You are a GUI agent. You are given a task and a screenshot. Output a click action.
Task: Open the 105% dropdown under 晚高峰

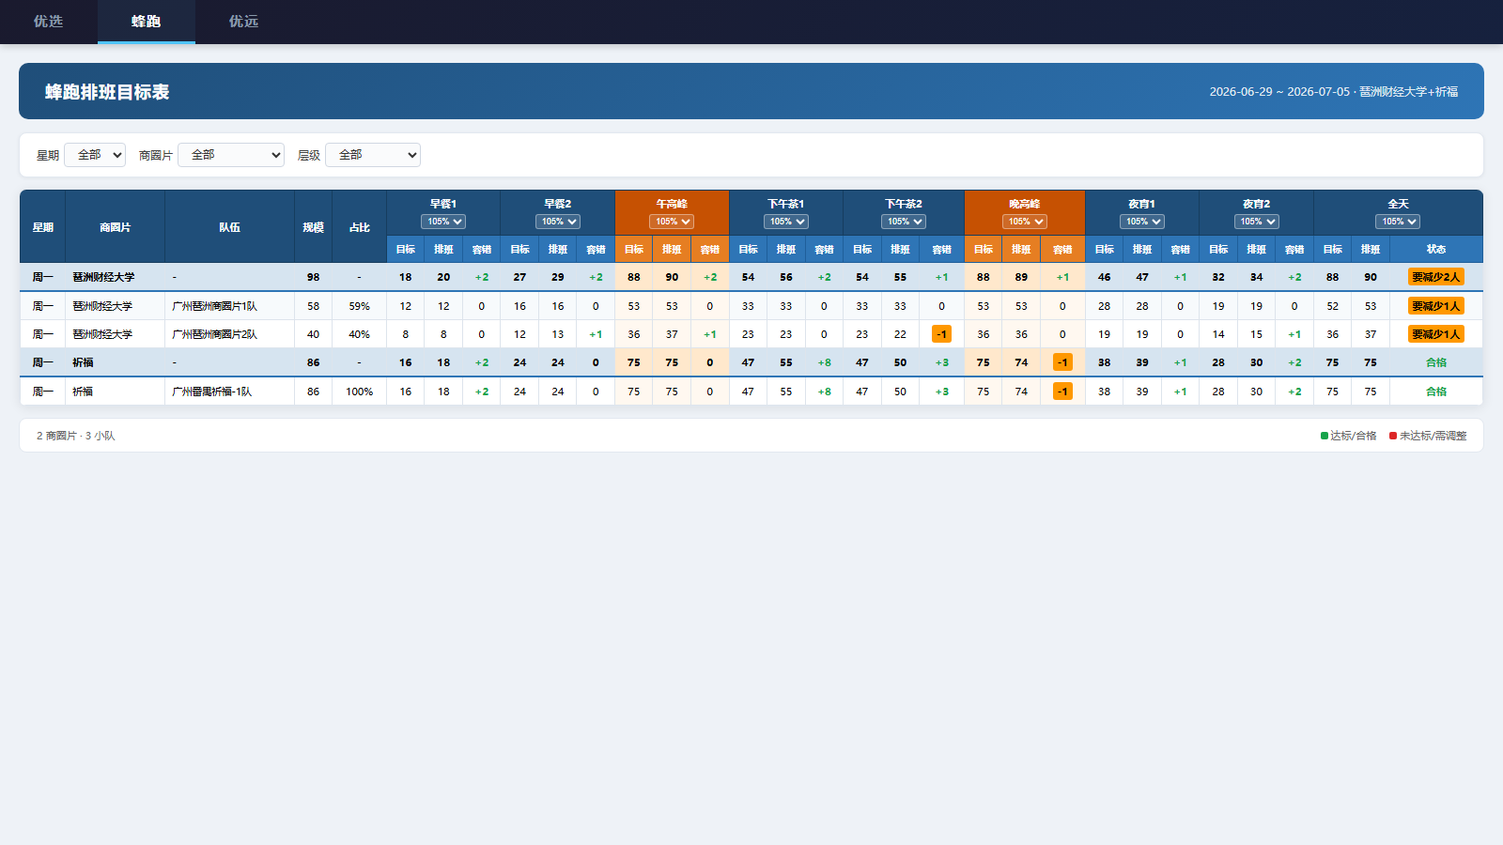(1025, 222)
